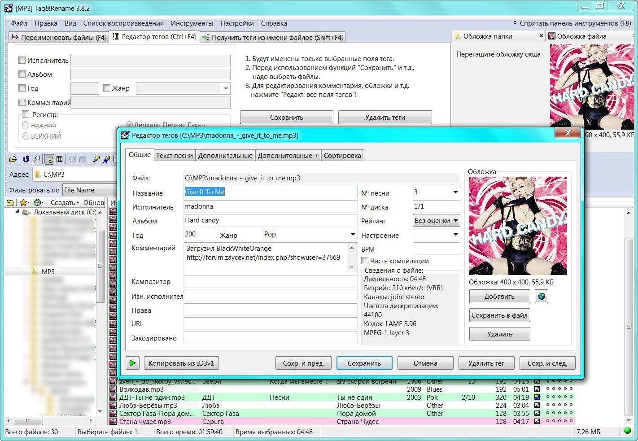Click cover icon in ДДТ row
The image size is (638, 441).
coord(537,397)
